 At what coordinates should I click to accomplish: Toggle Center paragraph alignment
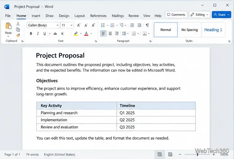pyautogui.click(x=110, y=34)
